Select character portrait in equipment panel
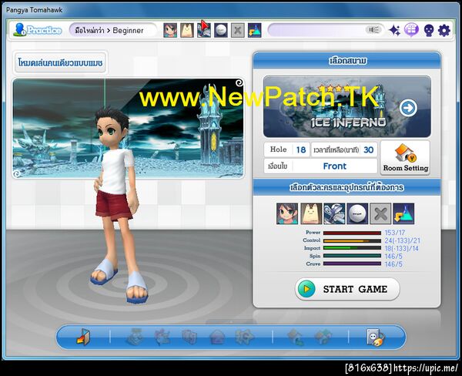Image resolution: width=462 pixels, height=376 pixels. [x=287, y=213]
